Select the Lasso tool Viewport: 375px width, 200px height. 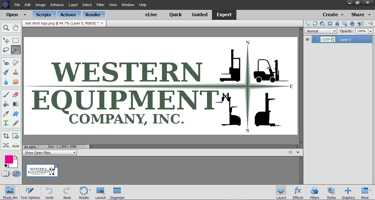[x=6, y=50]
